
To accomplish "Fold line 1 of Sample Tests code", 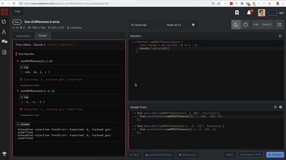I will [135, 113].
